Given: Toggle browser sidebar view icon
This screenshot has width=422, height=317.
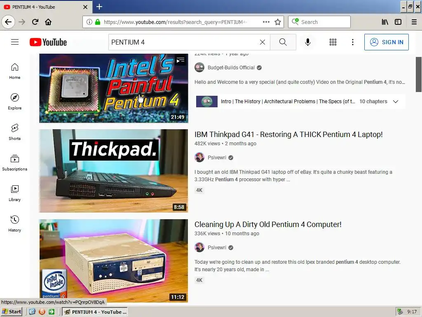Looking at the screenshot, I should coord(398,22).
